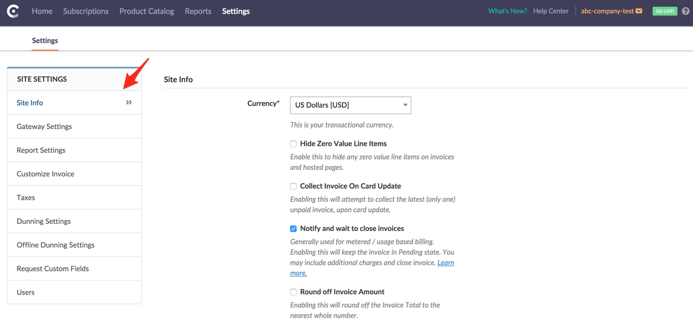Uncheck Notify and wait to close invoices
The height and width of the screenshot is (322, 693).
tap(293, 229)
